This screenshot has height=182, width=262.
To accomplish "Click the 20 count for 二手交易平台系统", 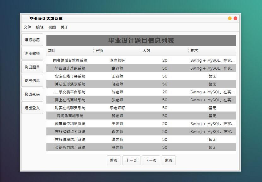I will pos(165,92).
